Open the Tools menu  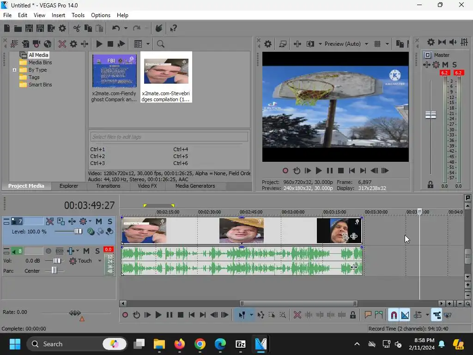[x=78, y=15]
